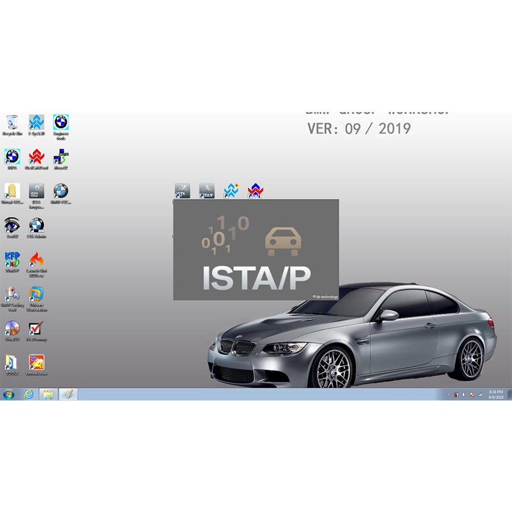Open the Launch Gini flame shortcut
Image resolution: width=512 pixels, height=512 pixels.
[36, 265]
